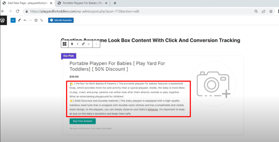Open a new browser tab
Screen dimensions: 279x142
click(x=115, y=3)
